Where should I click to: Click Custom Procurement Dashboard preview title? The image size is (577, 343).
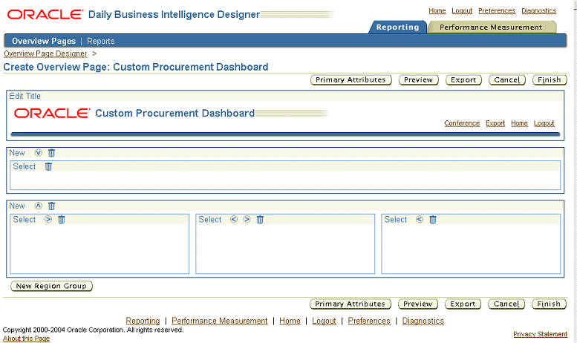pyautogui.click(x=175, y=113)
